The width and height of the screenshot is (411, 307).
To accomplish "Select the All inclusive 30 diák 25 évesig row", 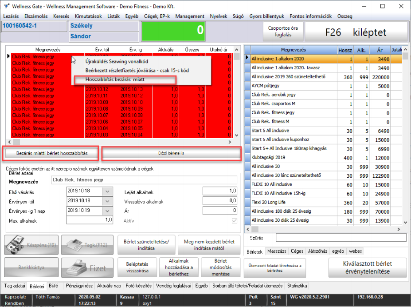I will [323, 220].
